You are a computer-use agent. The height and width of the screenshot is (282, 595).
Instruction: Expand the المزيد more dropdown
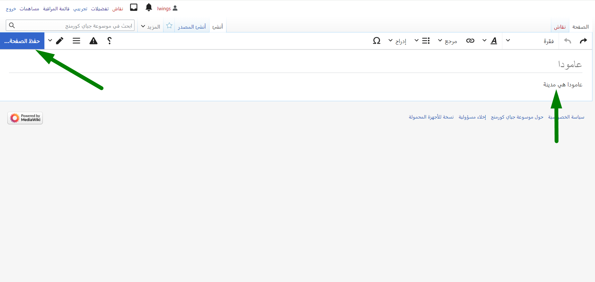151,26
